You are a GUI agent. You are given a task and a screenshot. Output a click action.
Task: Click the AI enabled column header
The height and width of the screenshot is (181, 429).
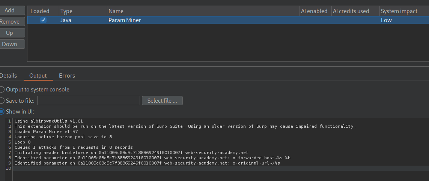coord(314,11)
